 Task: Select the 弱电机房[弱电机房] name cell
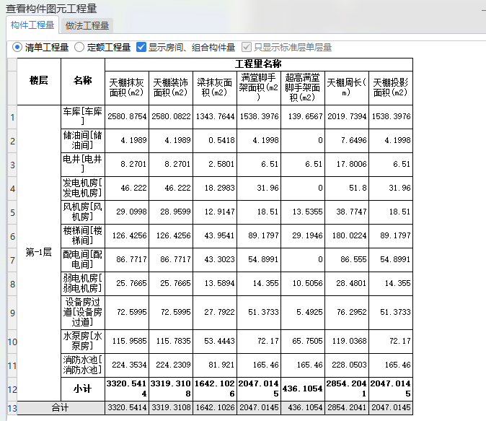[x=83, y=284]
